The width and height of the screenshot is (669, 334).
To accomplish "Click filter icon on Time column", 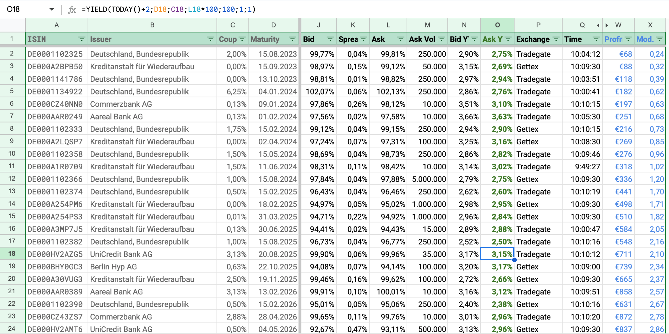I will 596,39.
